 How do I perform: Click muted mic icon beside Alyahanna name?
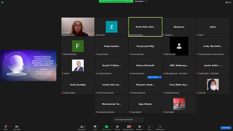click(164, 35)
